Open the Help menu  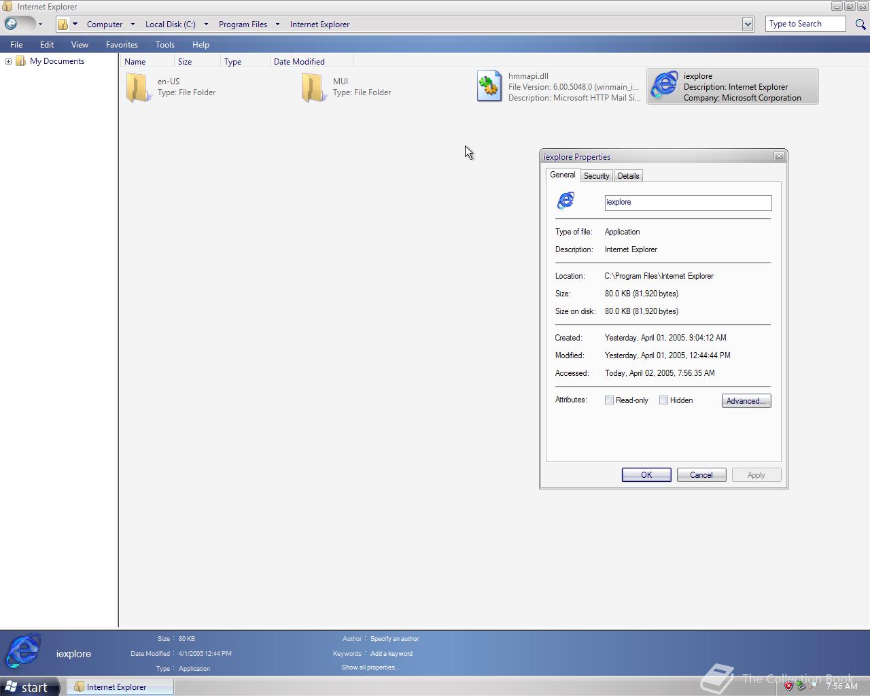(x=201, y=44)
